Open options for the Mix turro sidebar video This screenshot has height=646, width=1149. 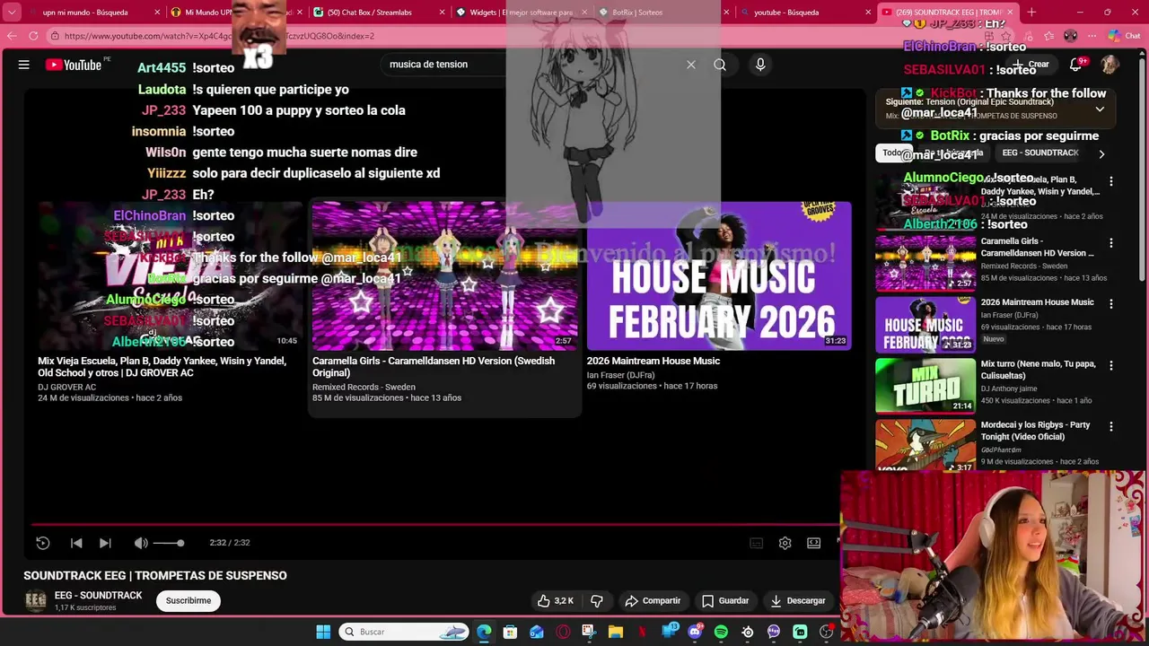(x=1111, y=366)
